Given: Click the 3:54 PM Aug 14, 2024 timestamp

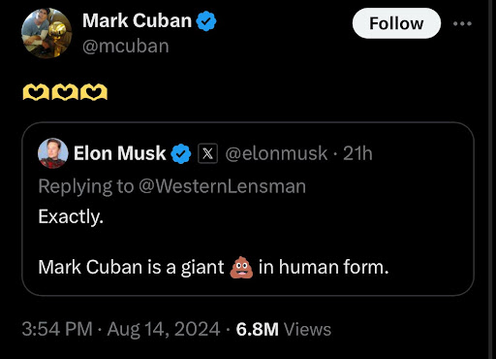Looking at the screenshot, I should [x=121, y=329].
